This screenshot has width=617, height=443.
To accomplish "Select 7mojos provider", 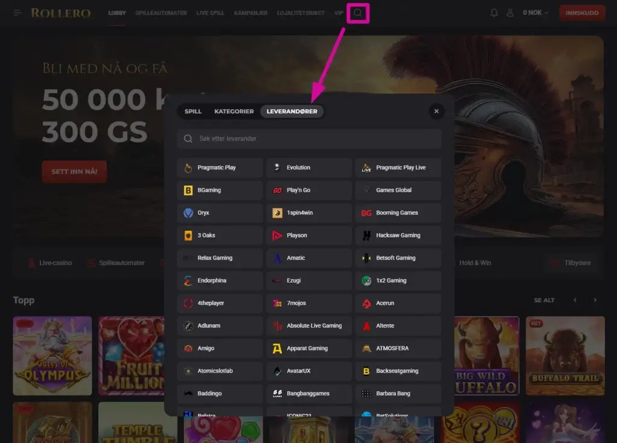I will (x=309, y=303).
